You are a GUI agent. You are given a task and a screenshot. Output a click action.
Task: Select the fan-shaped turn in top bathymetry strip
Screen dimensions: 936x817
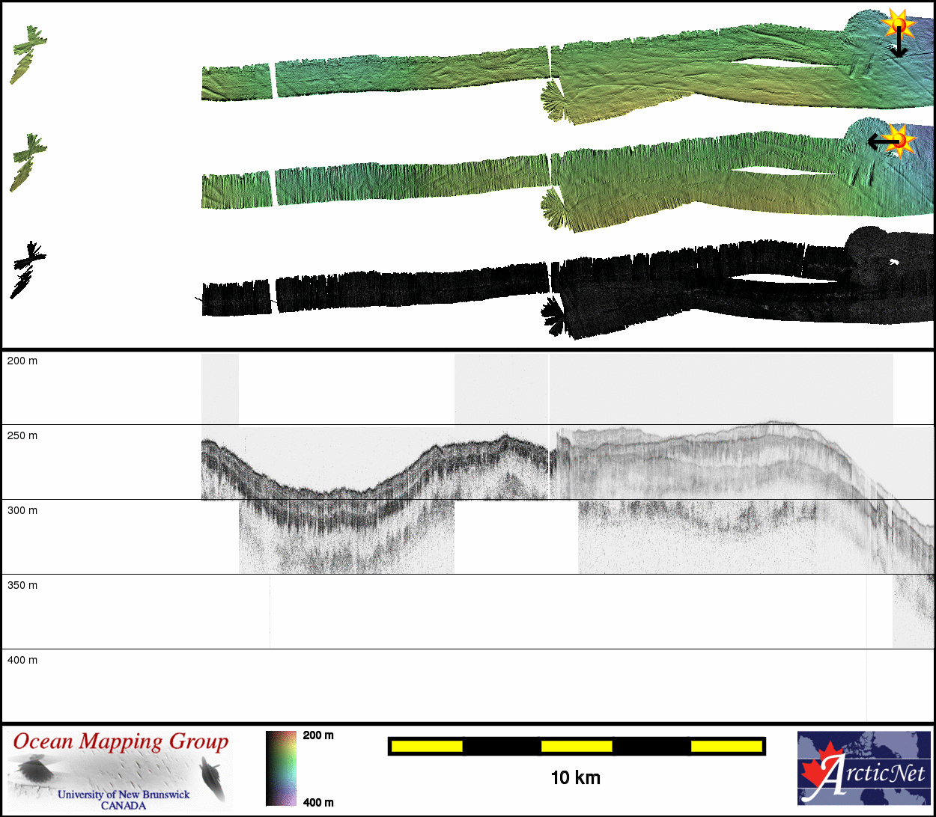[x=555, y=100]
